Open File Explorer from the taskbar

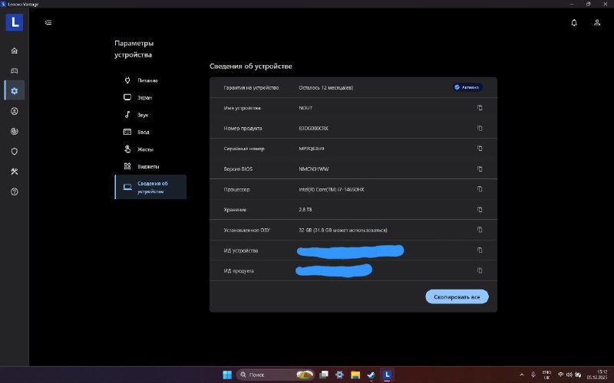(x=355, y=375)
